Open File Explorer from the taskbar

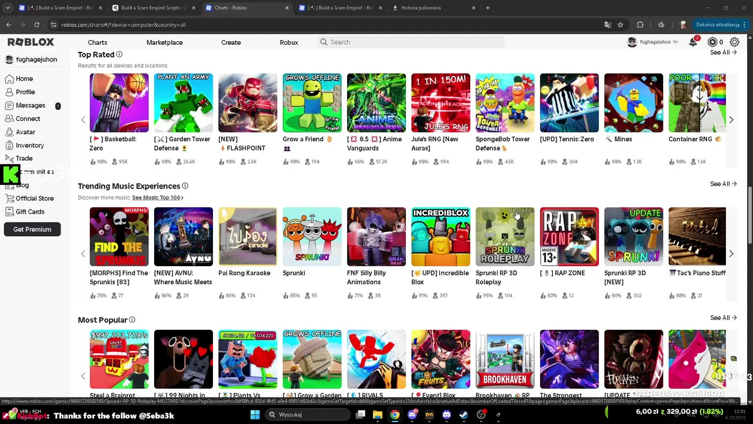pyautogui.click(x=377, y=415)
